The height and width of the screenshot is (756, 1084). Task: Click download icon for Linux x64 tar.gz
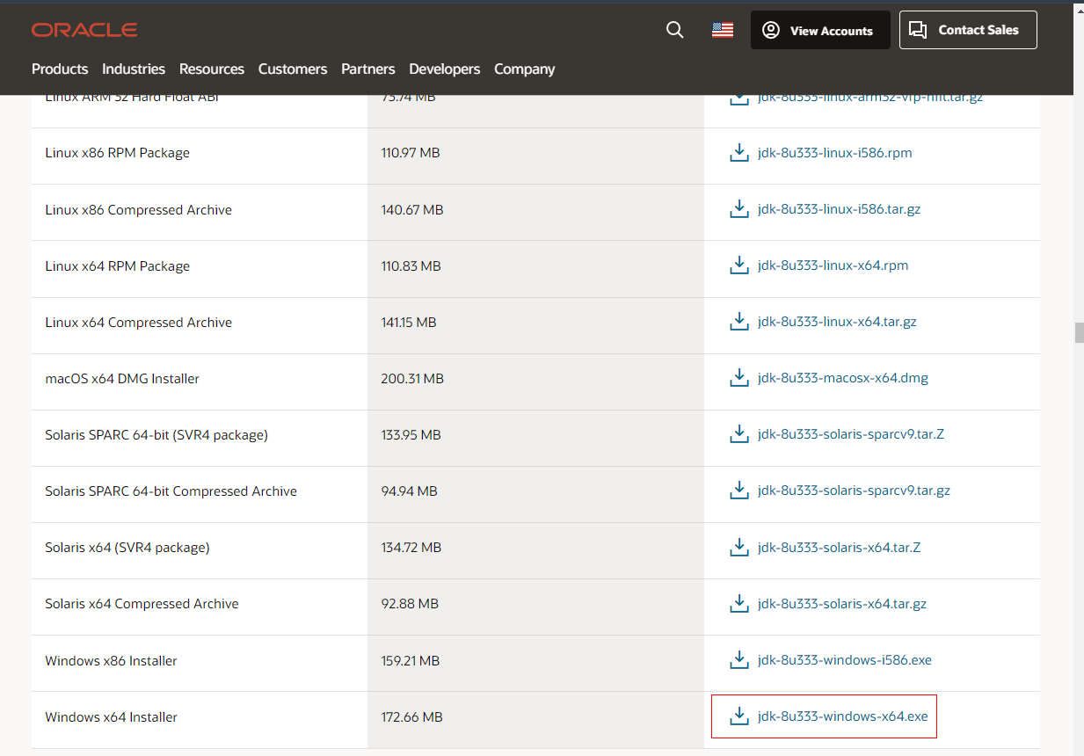point(738,323)
